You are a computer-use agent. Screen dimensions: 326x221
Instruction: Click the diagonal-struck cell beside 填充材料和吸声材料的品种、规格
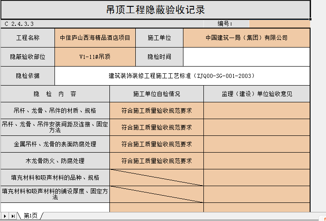tap(157, 178)
